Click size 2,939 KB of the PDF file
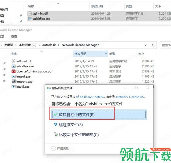 pos(148,71)
